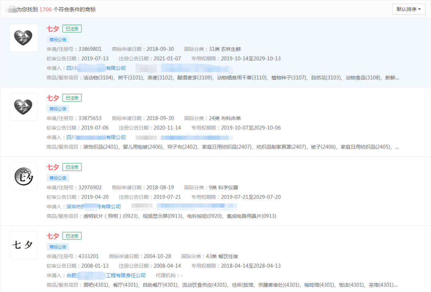Click registration announcement date 2021-01-07

click(167, 59)
